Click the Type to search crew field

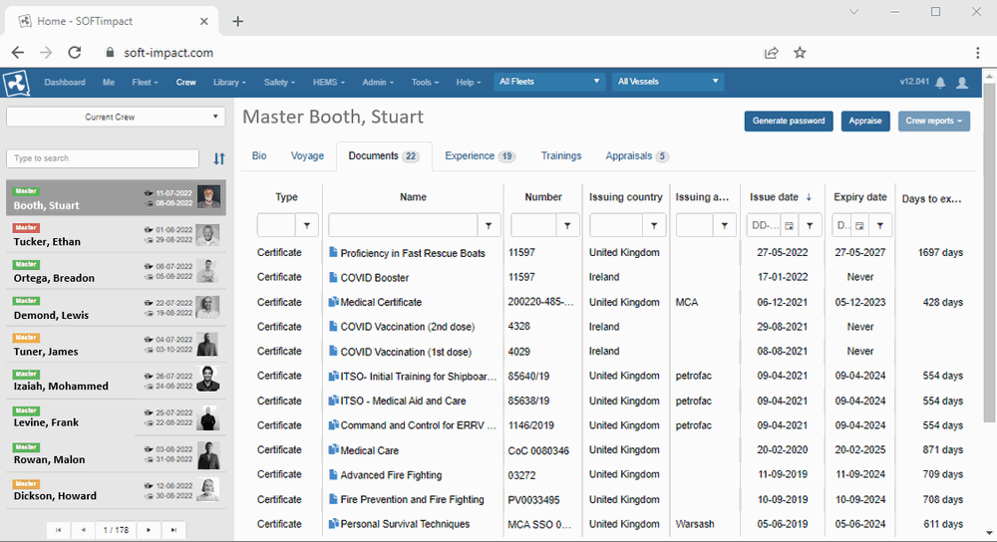click(x=103, y=158)
